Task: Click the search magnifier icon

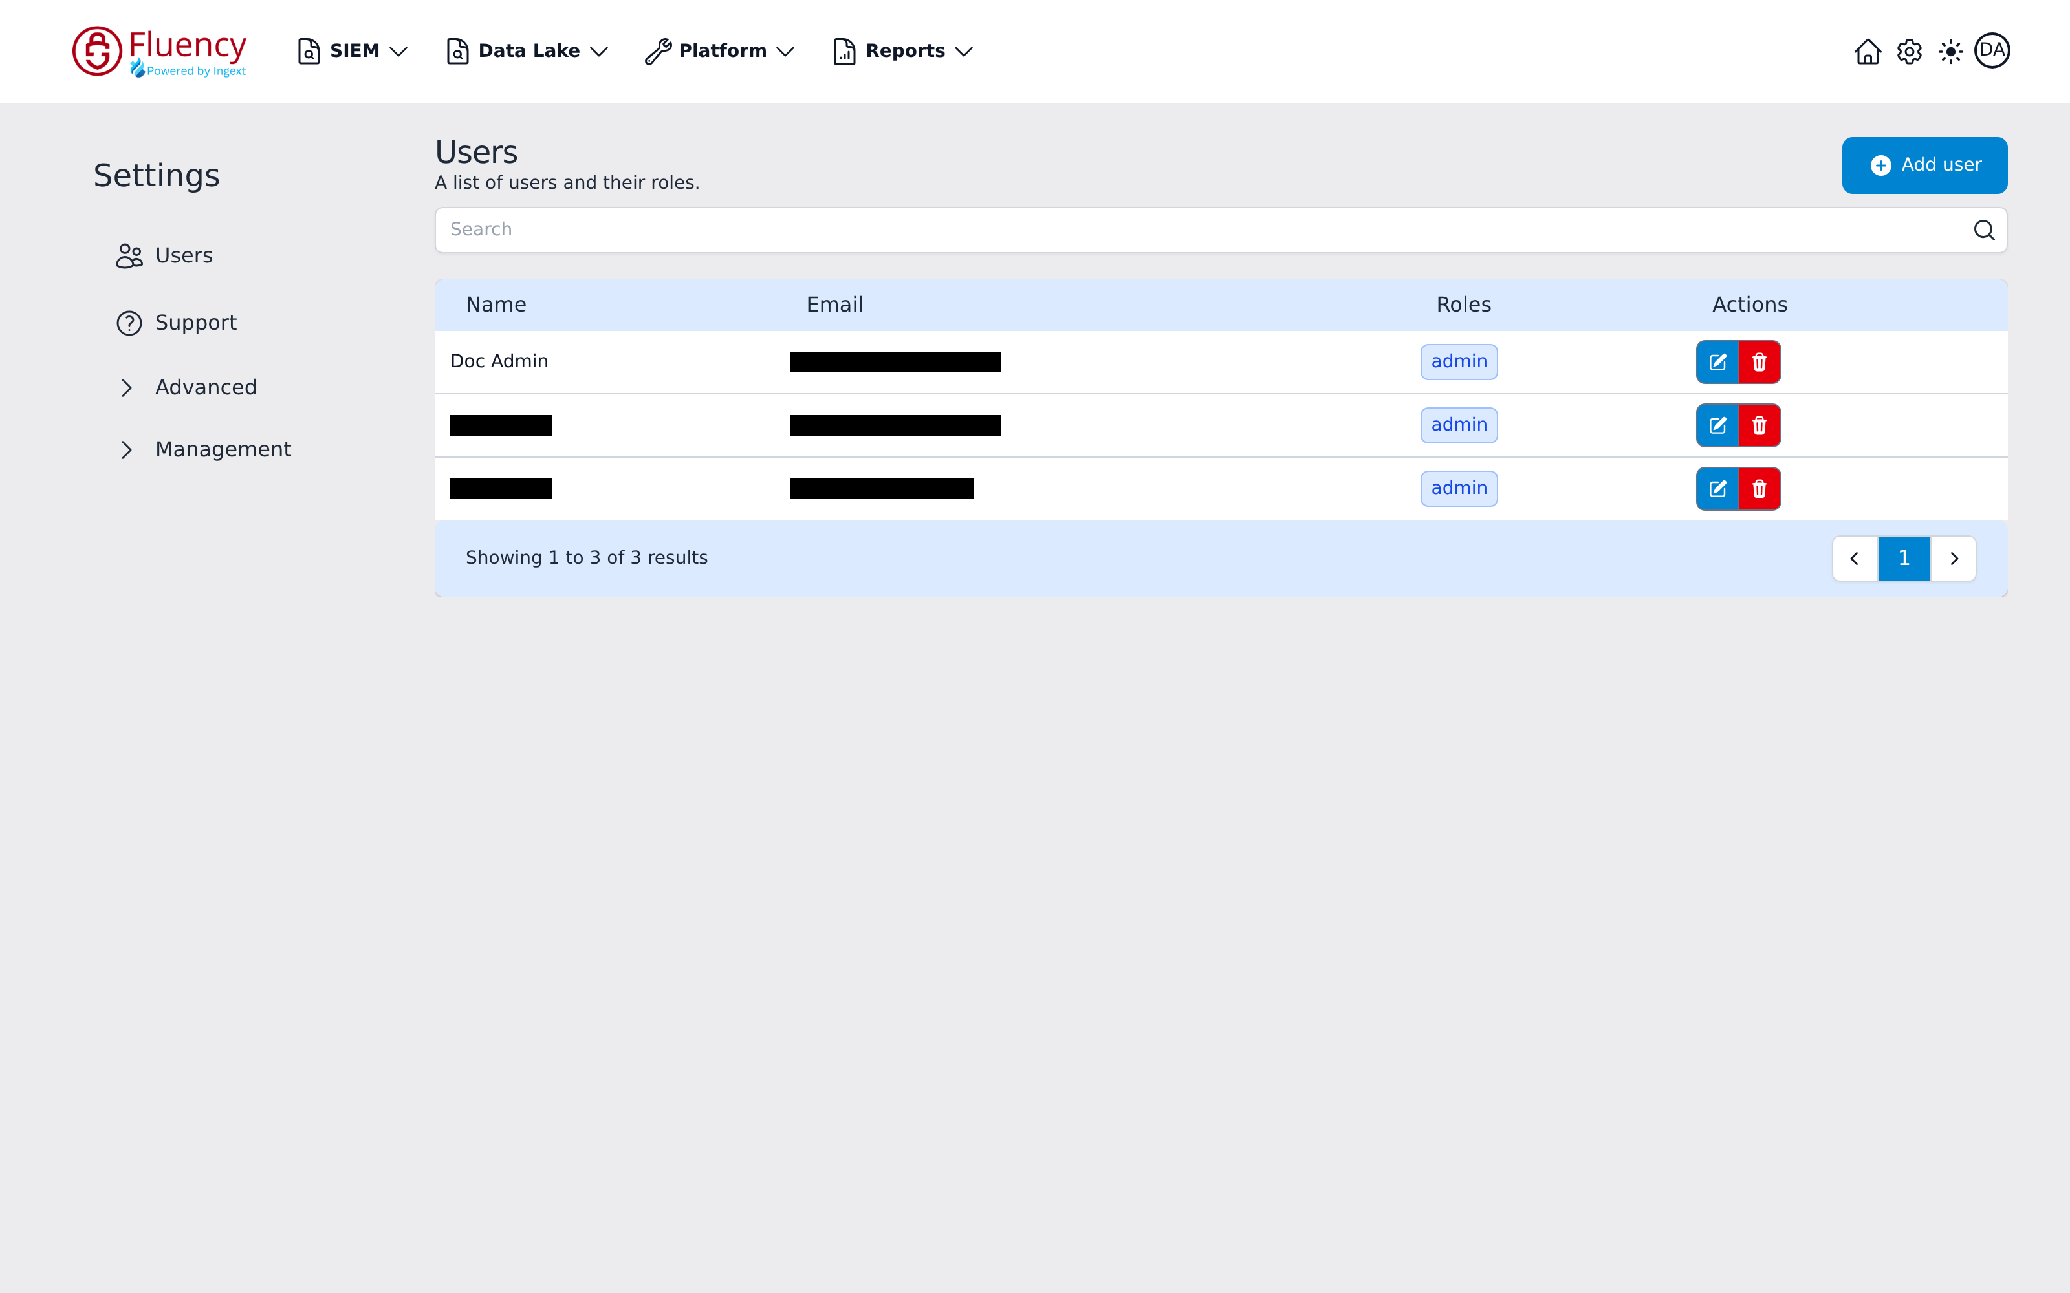Action: (1985, 230)
